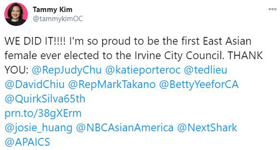Click the @QuirkSilva65th mention
280x150 pixels.
point(45,99)
